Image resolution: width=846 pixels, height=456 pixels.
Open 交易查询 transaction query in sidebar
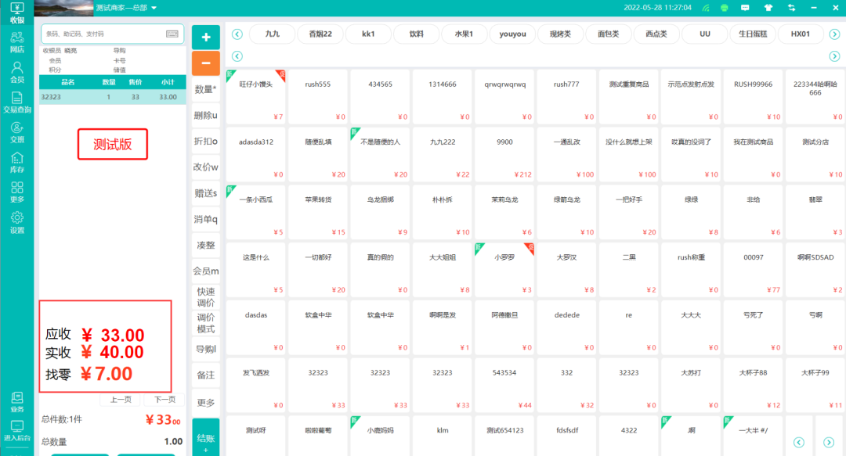(x=16, y=102)
